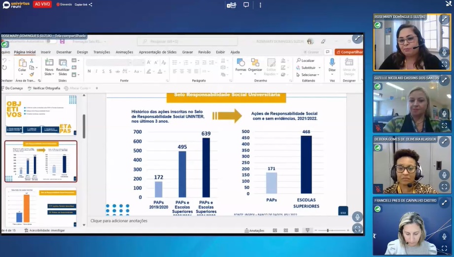
Task: Expand the Formas shapes dropdown
Action: pos(241,74)
